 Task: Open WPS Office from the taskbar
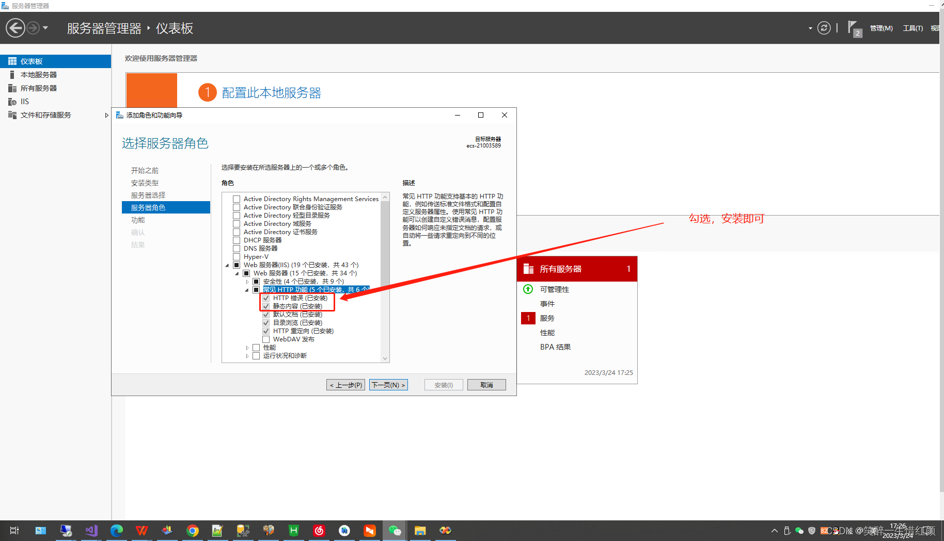coord(142,530)
